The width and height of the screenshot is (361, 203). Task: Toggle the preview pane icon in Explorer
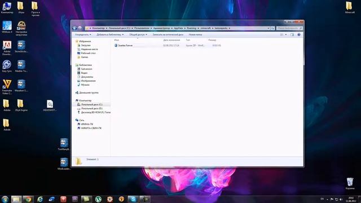point(292,34)
